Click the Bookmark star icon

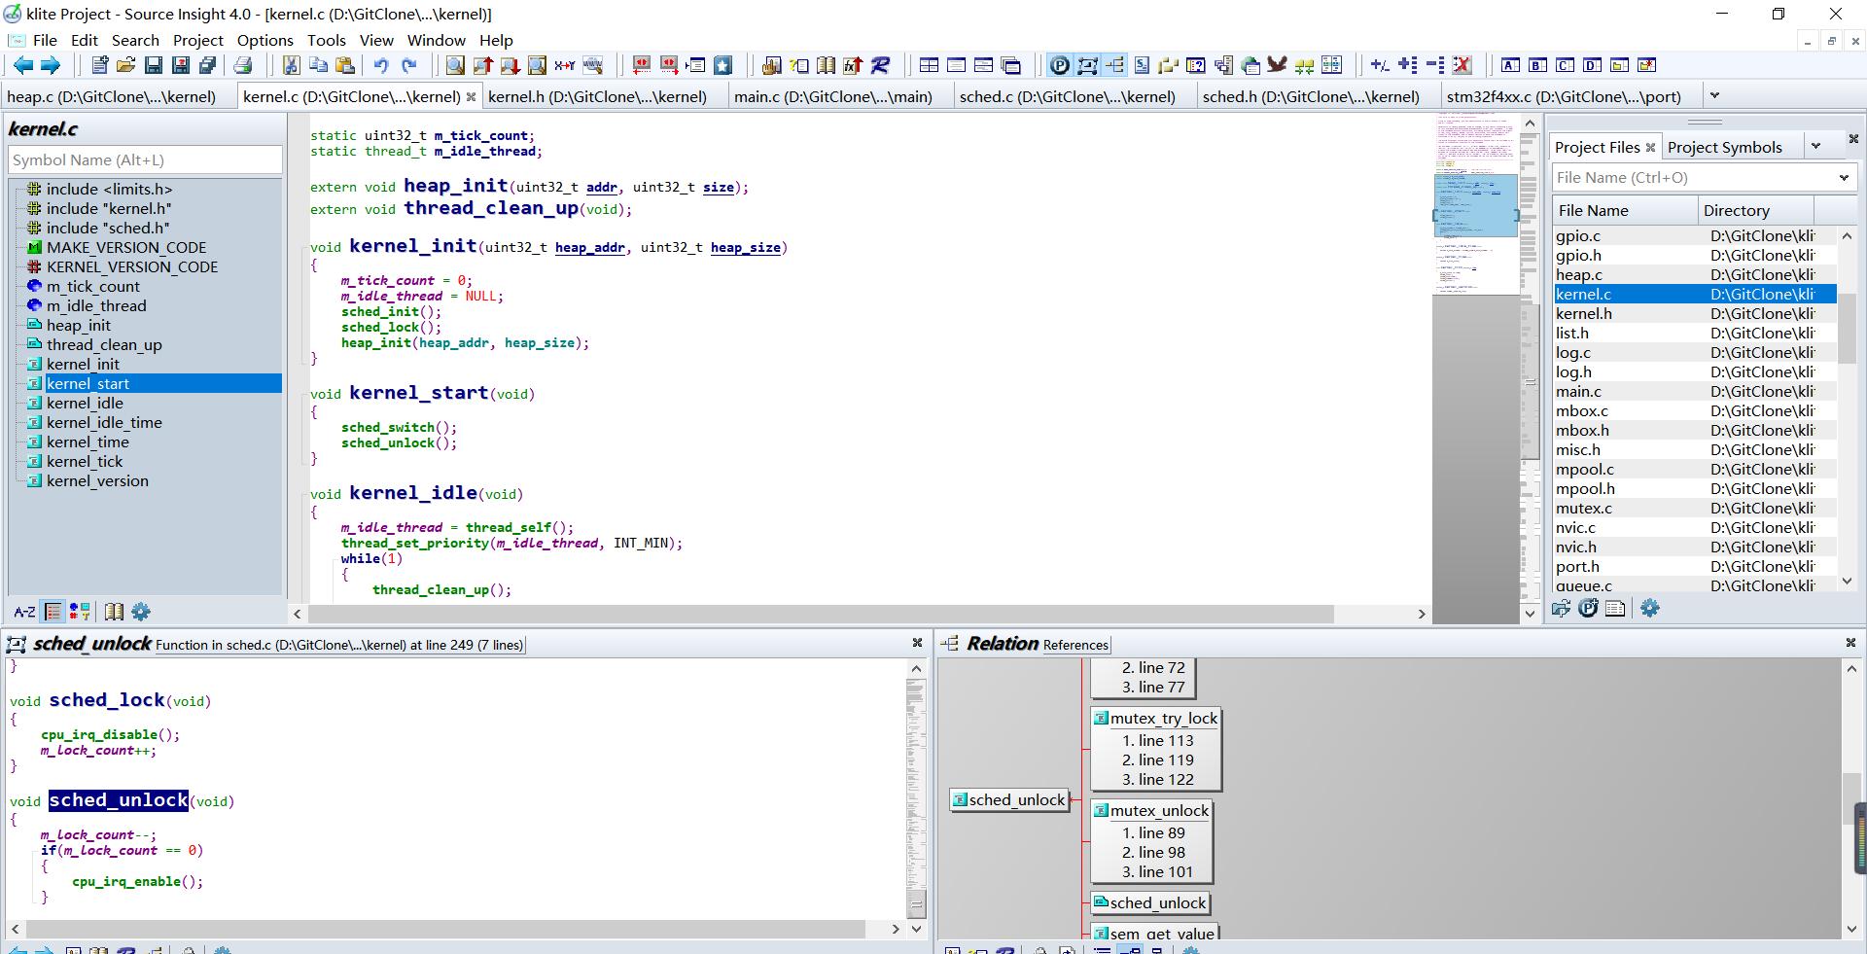click(x=722, y=65)
